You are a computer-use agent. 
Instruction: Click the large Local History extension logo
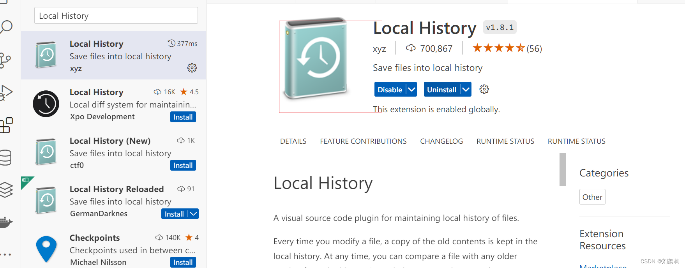[x=316, y=58]
